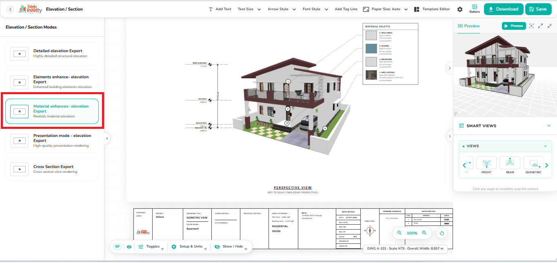Open the Toggles menu
The image size is (557, 263).
point(151,247)
